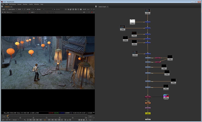Click the orange playhead marker at frame 40
The height and width of the screenshot is (122, 202).
coord(8,116)
